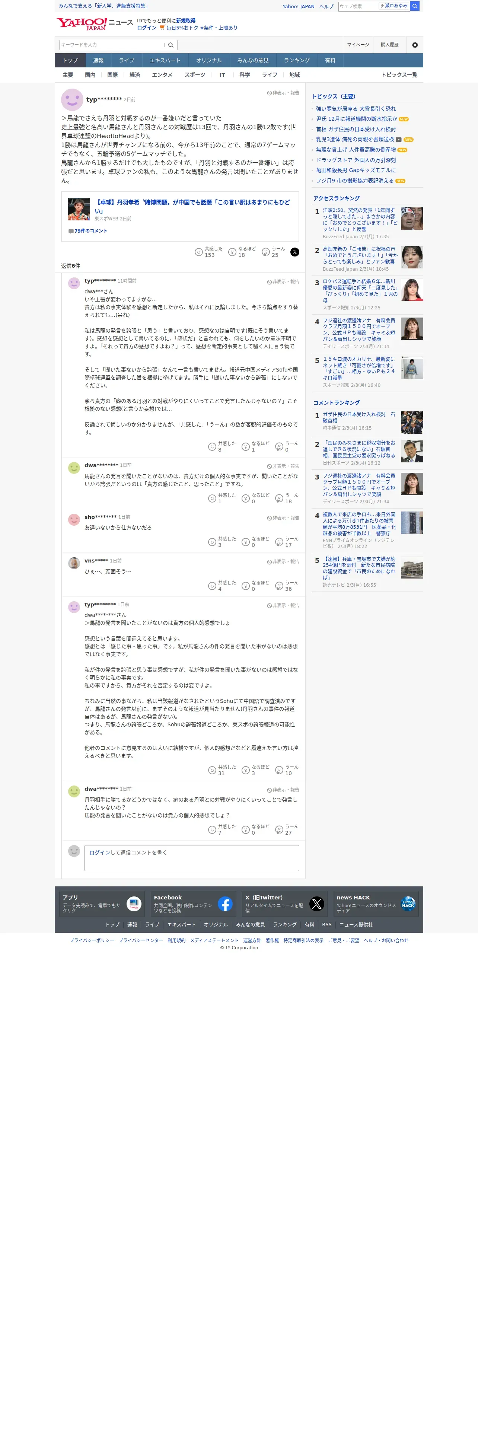The width and height of the screenshot is (478, 1434).
Task: Open the 丹羽孝希 賭博問題 article link
Action: click(192, 206)
